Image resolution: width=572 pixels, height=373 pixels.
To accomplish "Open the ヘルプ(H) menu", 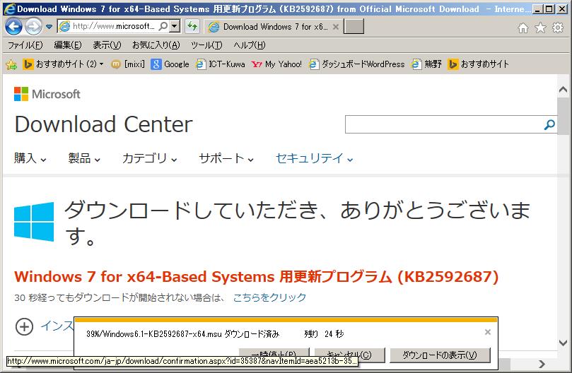I will (x=250, y=45).
